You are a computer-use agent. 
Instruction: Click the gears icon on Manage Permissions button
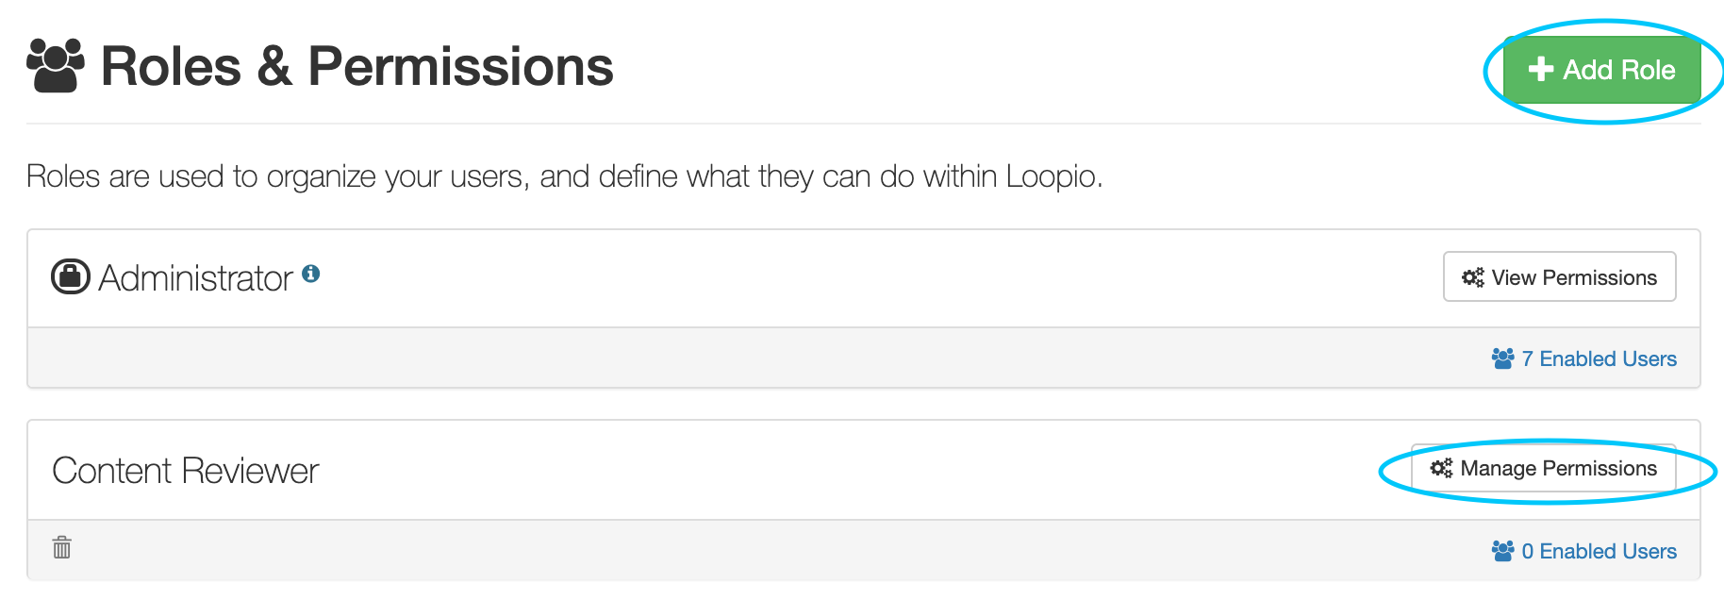coord(1439,468)
